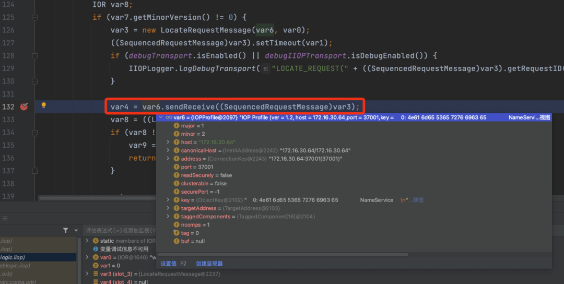The width and height of the screenshot is (564, 284).
Task: Click the field icon next to buf
Action: (x=177, y=241)
